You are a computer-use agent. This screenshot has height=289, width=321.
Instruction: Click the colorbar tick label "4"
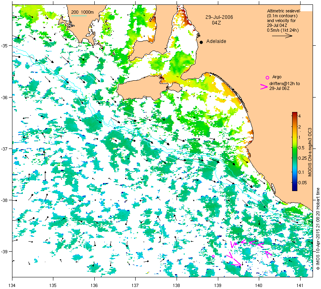[299, 116]
